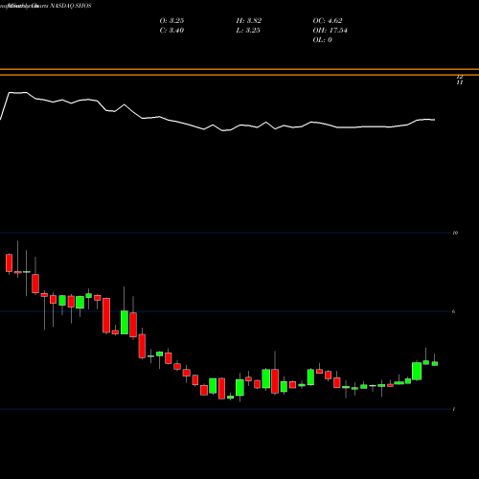This screenshot has height=479, width=479.
Task: Click the OC: 4.62 reading
Action: click(328, 20)
